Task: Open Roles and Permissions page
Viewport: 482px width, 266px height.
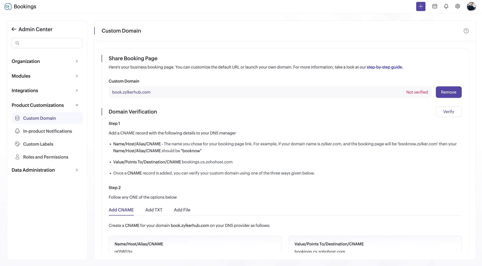Action: tap(46, 157)
